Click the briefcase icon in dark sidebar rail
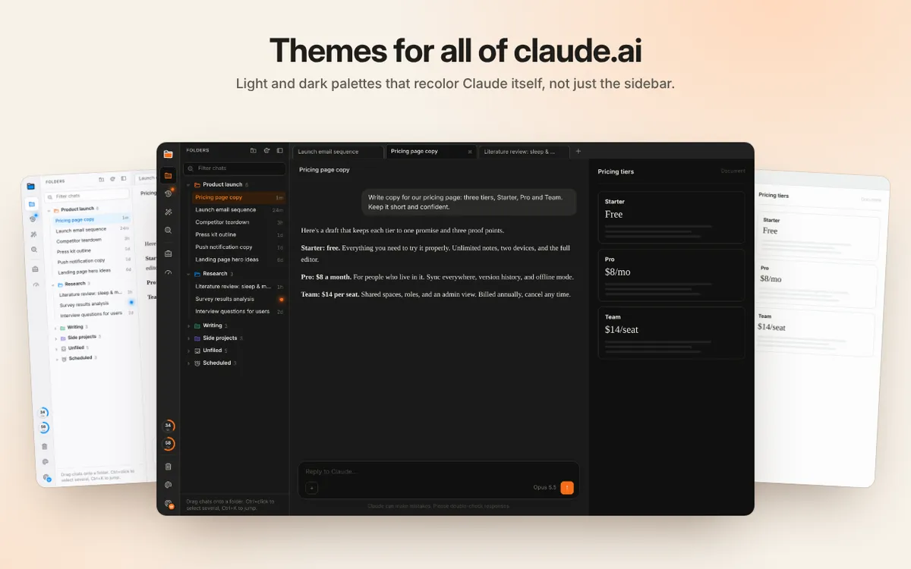Image resolution: width=911 pixels, height=569 pixels. coord(168,253)
